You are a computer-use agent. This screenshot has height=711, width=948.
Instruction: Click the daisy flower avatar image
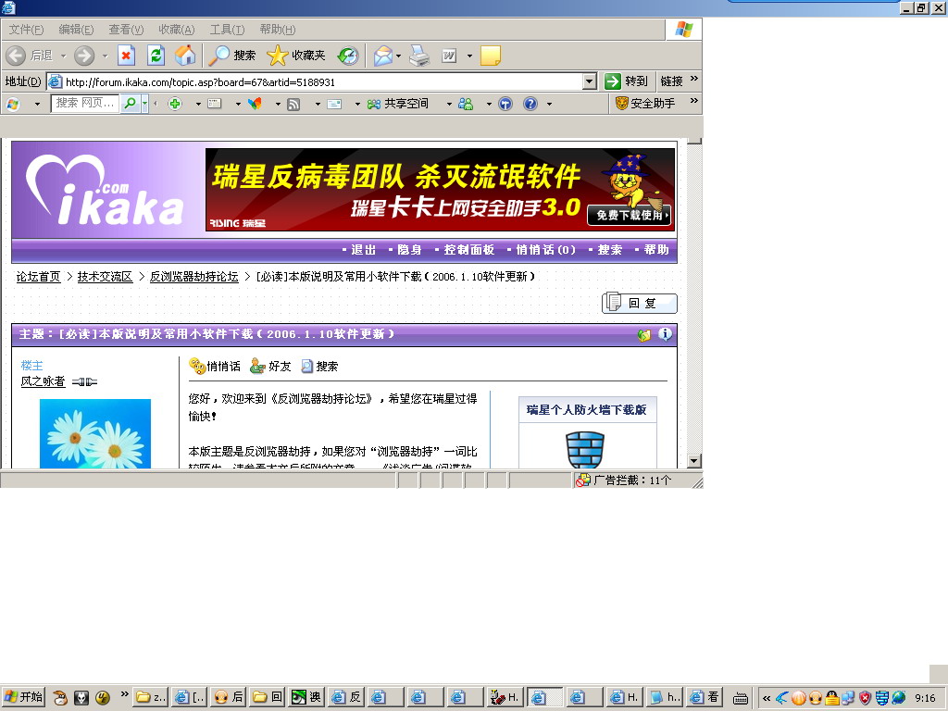(95, 433)
